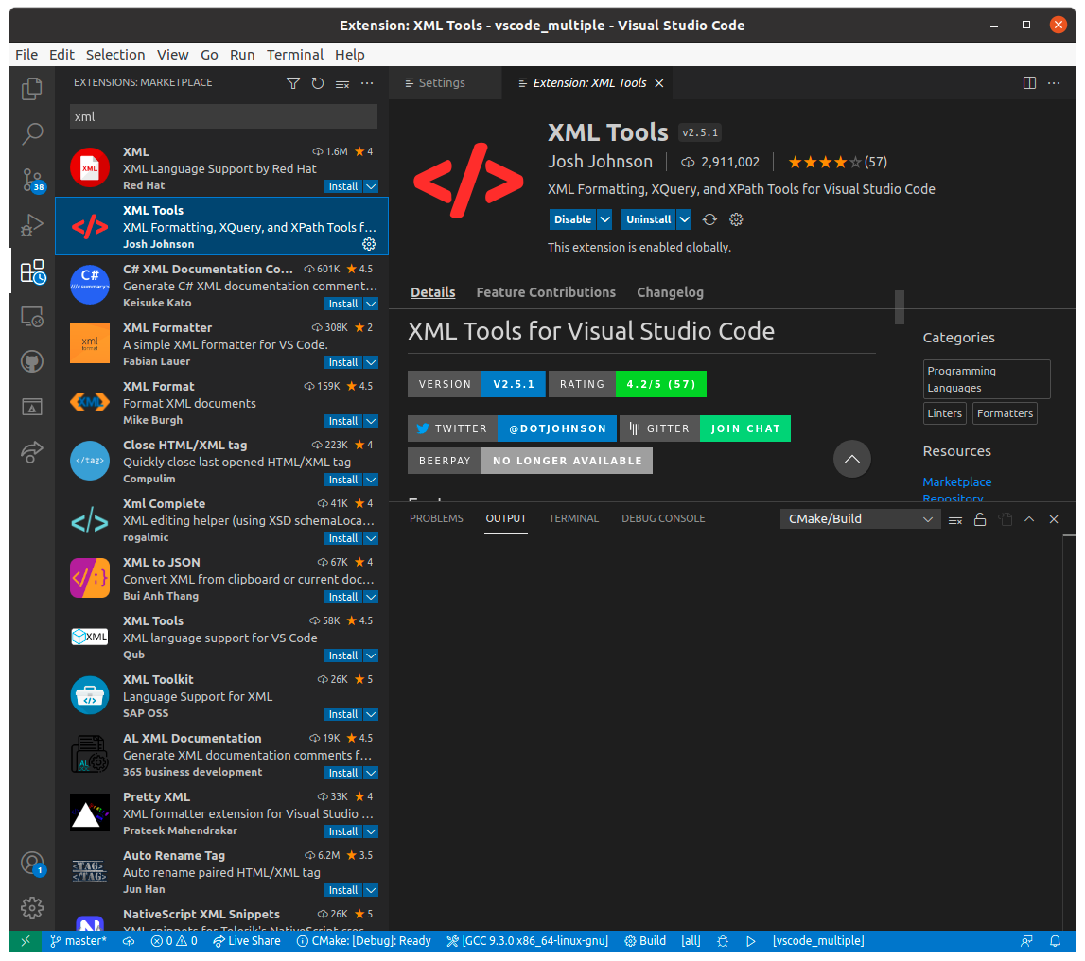This screenshot has width=1085, height=961.
Task: Open the Selection menu
Action: coord(114,55)
